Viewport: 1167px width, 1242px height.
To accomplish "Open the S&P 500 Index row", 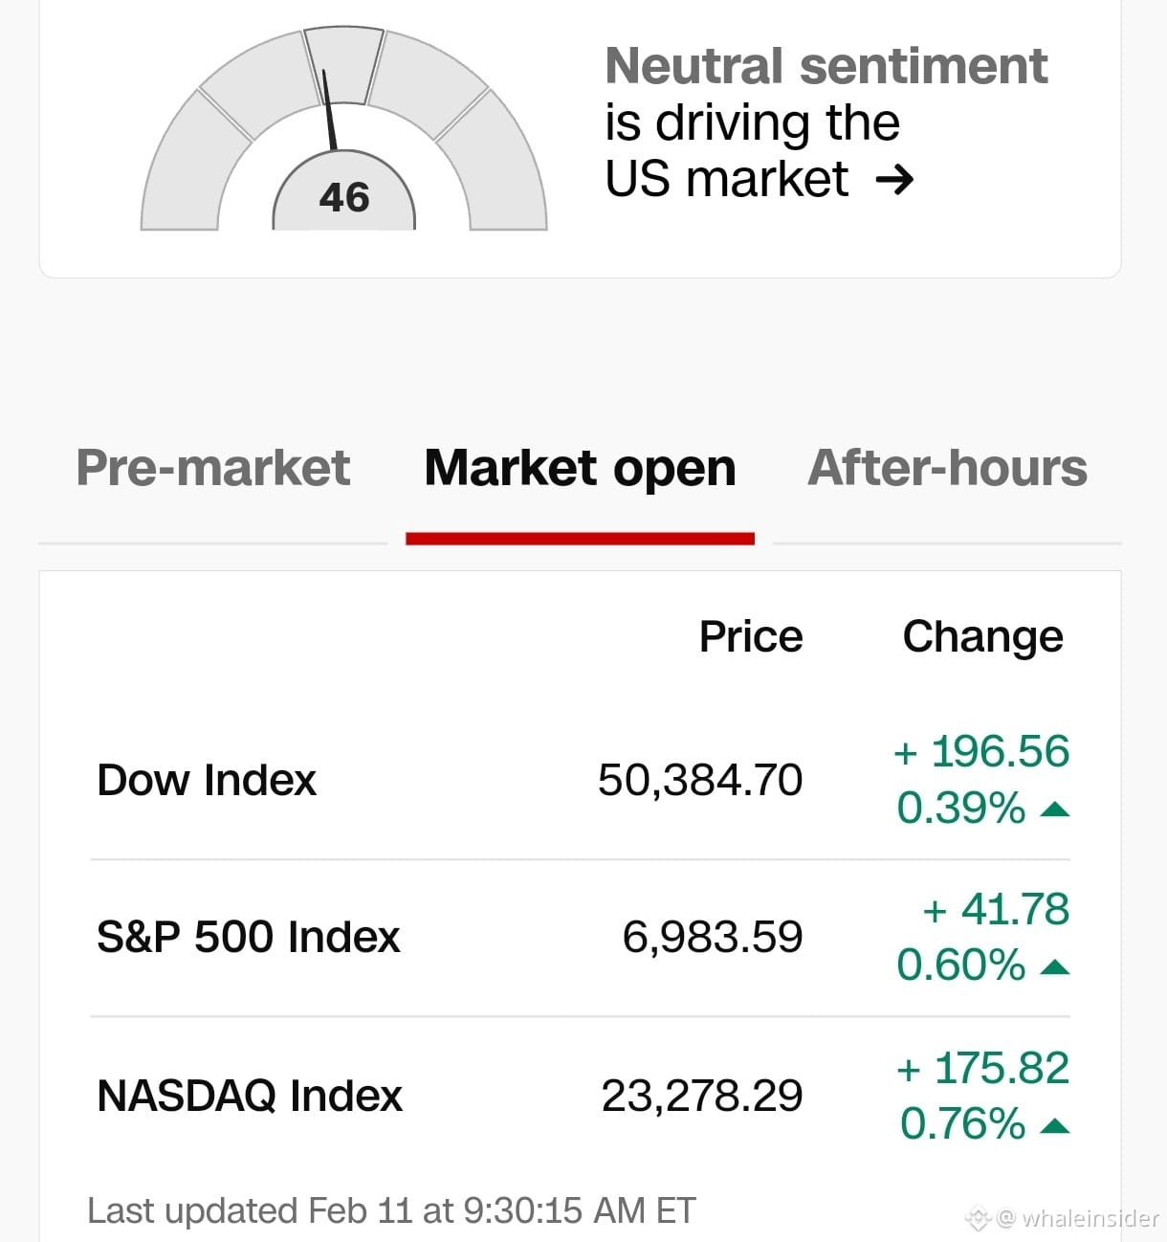I will [580, 938].
